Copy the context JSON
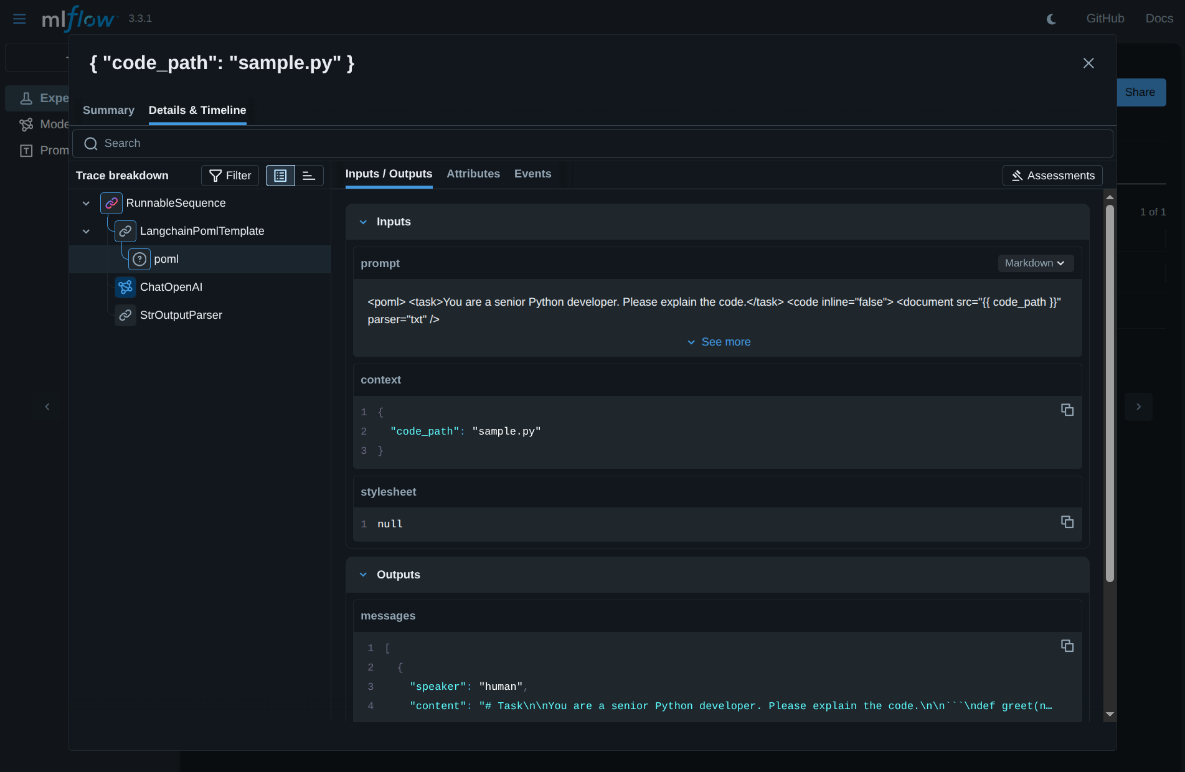Viewport: 1185px width, 772px height. 1067,410
